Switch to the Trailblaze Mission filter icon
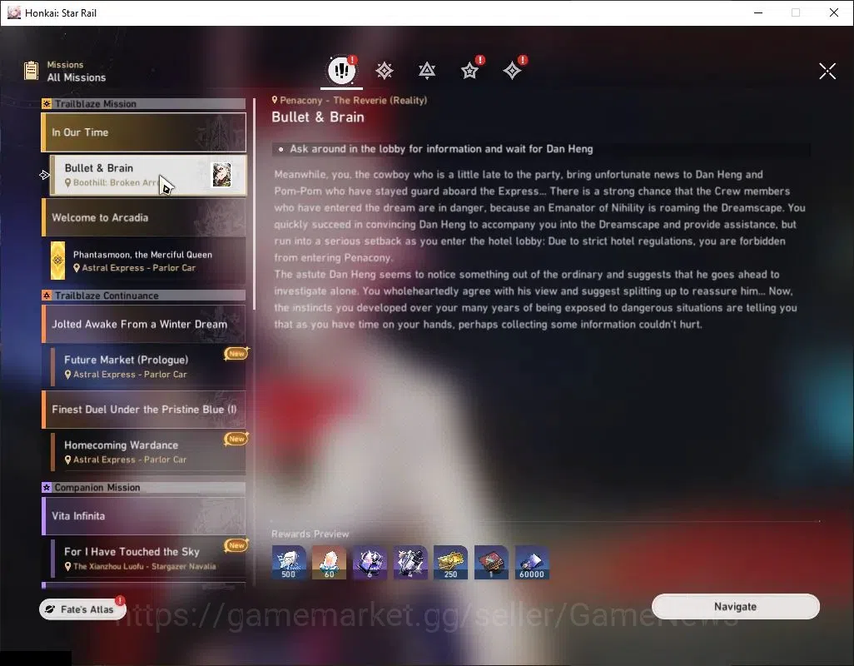This screenshot has height=666, width=854. [385, 71]
